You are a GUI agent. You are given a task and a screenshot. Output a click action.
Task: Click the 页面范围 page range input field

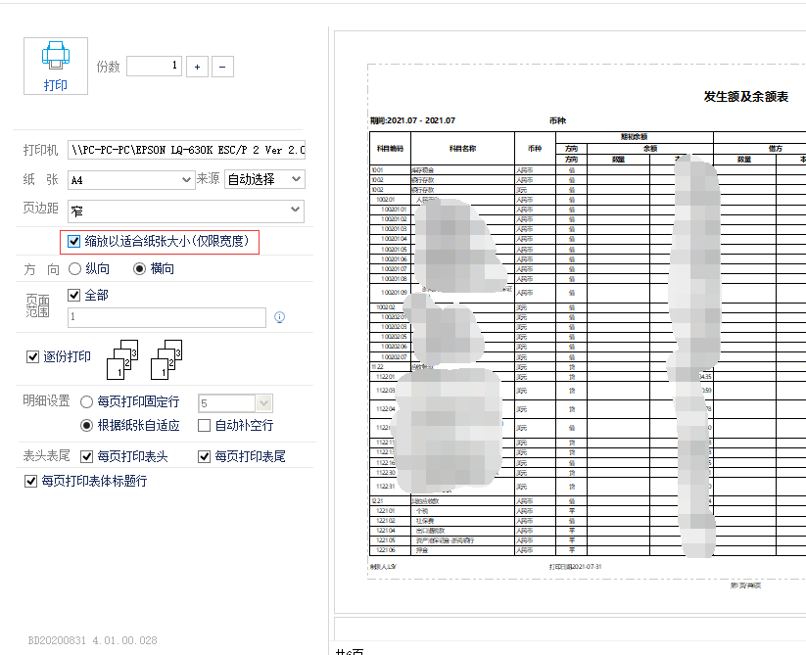pos(167,317)
